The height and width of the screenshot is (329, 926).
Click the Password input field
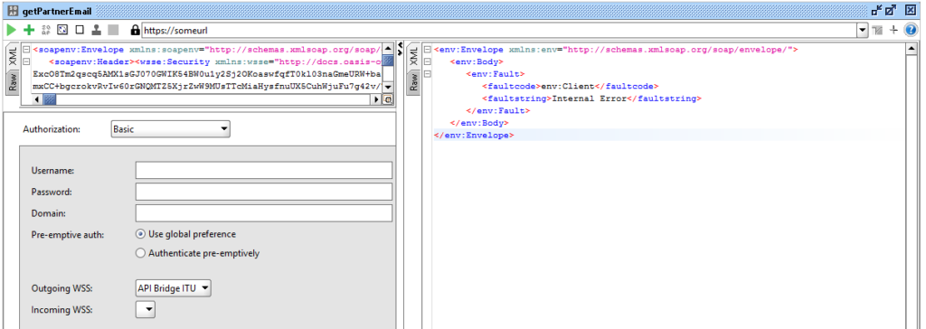tap(264, 192)
